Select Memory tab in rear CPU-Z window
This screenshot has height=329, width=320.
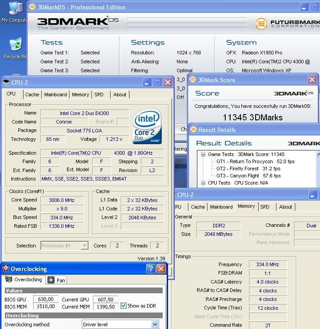tap(246, 206)
